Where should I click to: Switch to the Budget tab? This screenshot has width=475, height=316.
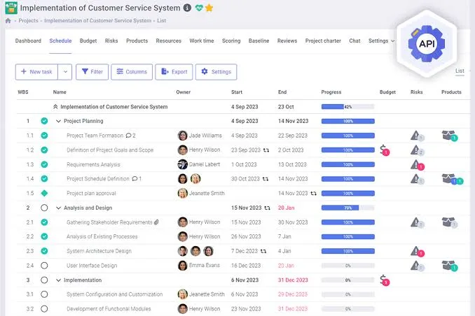click(88, 41)
